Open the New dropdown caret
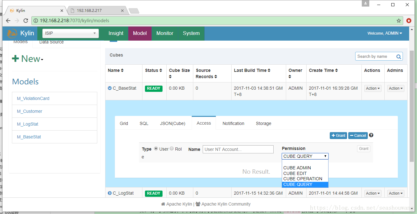Screen dimensions: 417x214 42,60
